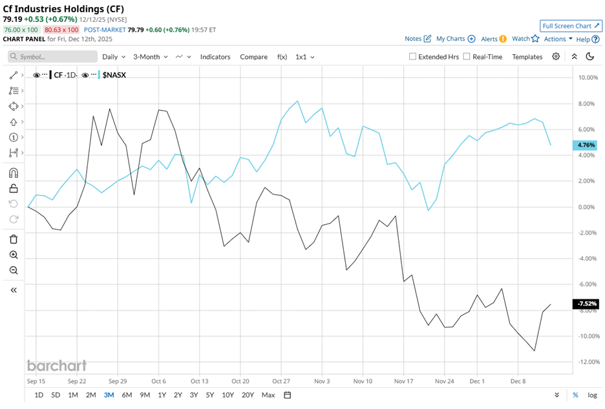The height and width of the screenshot is (409, 605).
Task: Toggle the magnet snap mode
Action: [14, 173]
